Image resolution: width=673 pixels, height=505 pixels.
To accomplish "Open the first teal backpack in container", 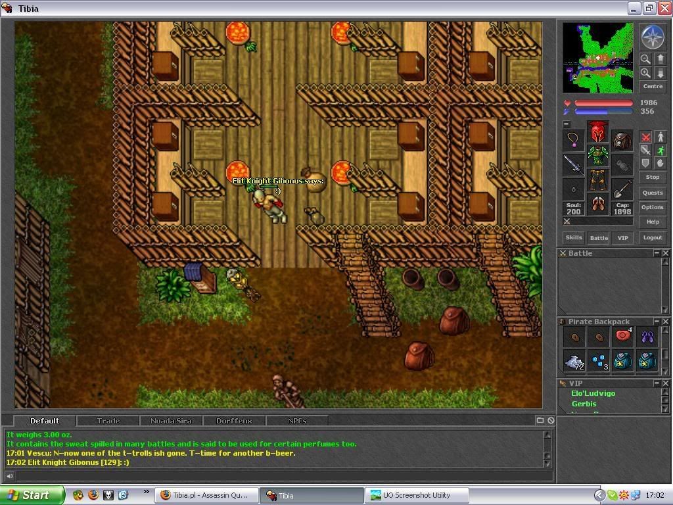I will click(623, 362).
